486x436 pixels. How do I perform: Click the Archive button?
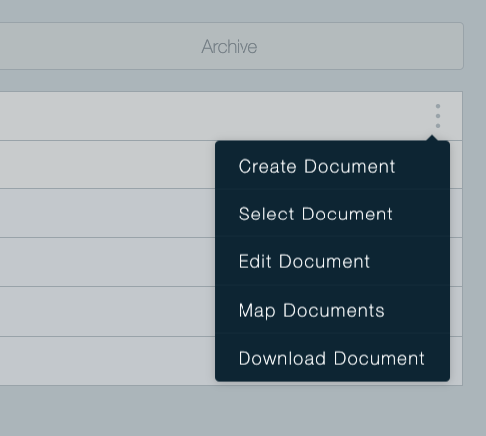230,46
